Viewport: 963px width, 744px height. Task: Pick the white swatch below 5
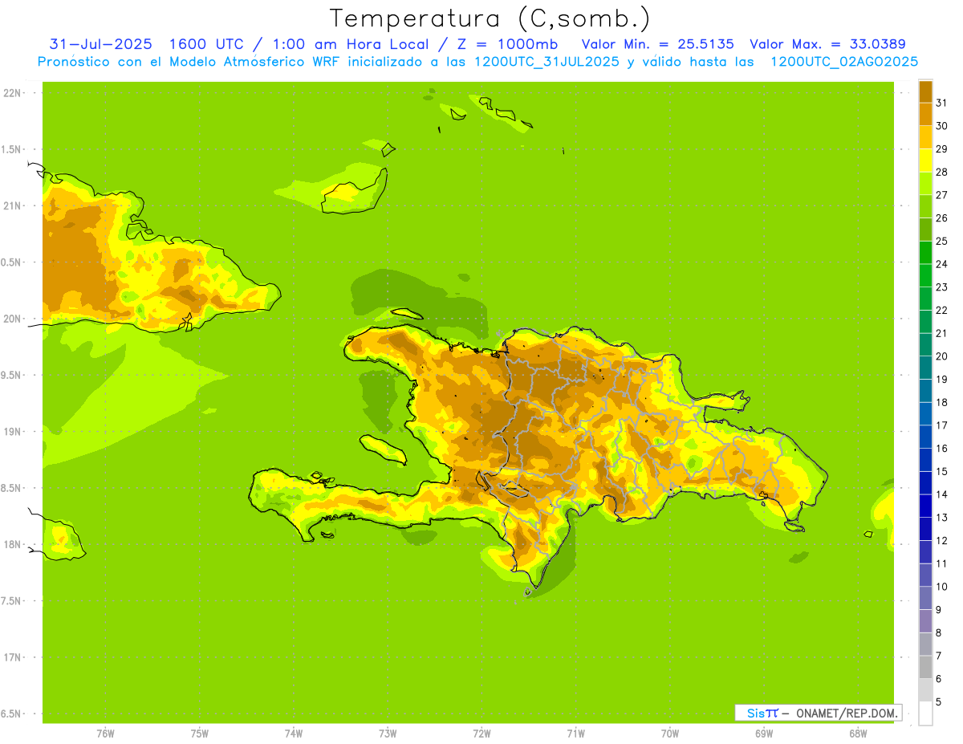click(x=925, y=714)
